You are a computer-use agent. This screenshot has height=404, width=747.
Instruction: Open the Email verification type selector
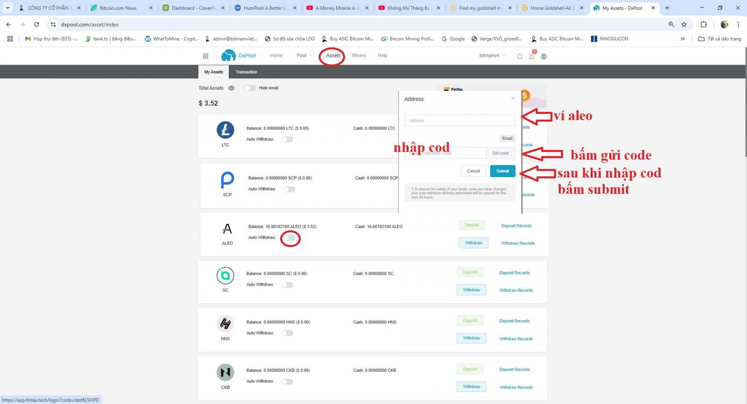coord(507,138)
